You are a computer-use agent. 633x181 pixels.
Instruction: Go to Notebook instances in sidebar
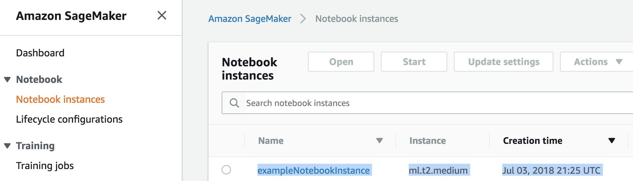pyautogui.click(x=60, y=99)
